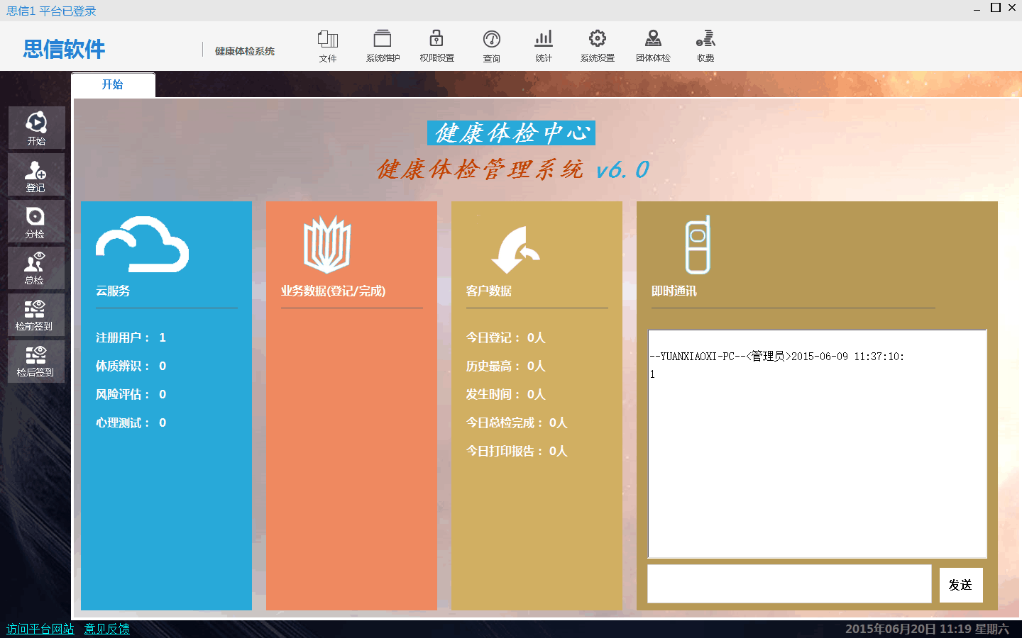Select the 团体体检 group exam icon
The width and height of the screenshot is (1022, 638).
(653, 46)
